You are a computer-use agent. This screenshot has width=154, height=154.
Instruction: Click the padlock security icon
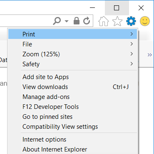[77, 21]
